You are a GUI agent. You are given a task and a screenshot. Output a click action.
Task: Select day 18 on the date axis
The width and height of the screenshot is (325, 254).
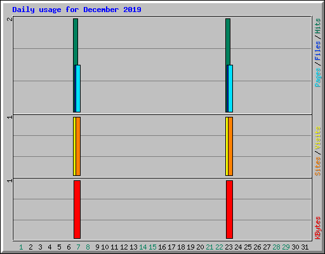pos(181,247)
